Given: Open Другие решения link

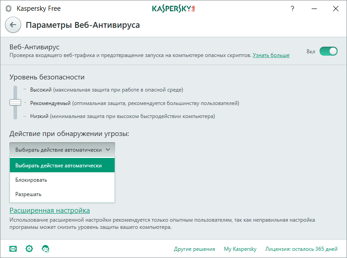Looking at the screenshot, I should tap(194, 249).
